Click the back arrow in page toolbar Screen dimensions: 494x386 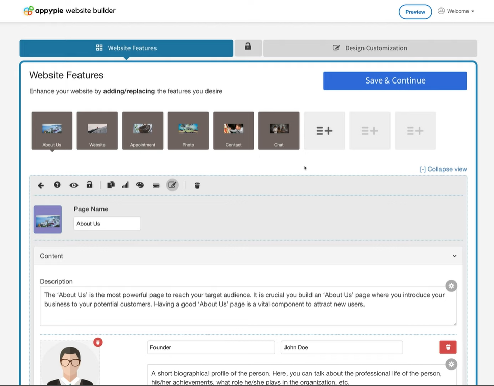41,185
